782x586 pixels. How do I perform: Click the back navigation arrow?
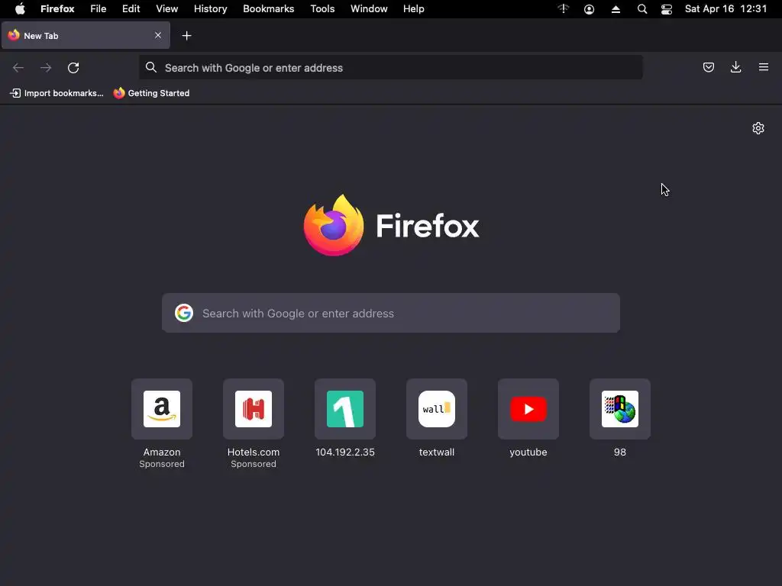tap(18, 67)
